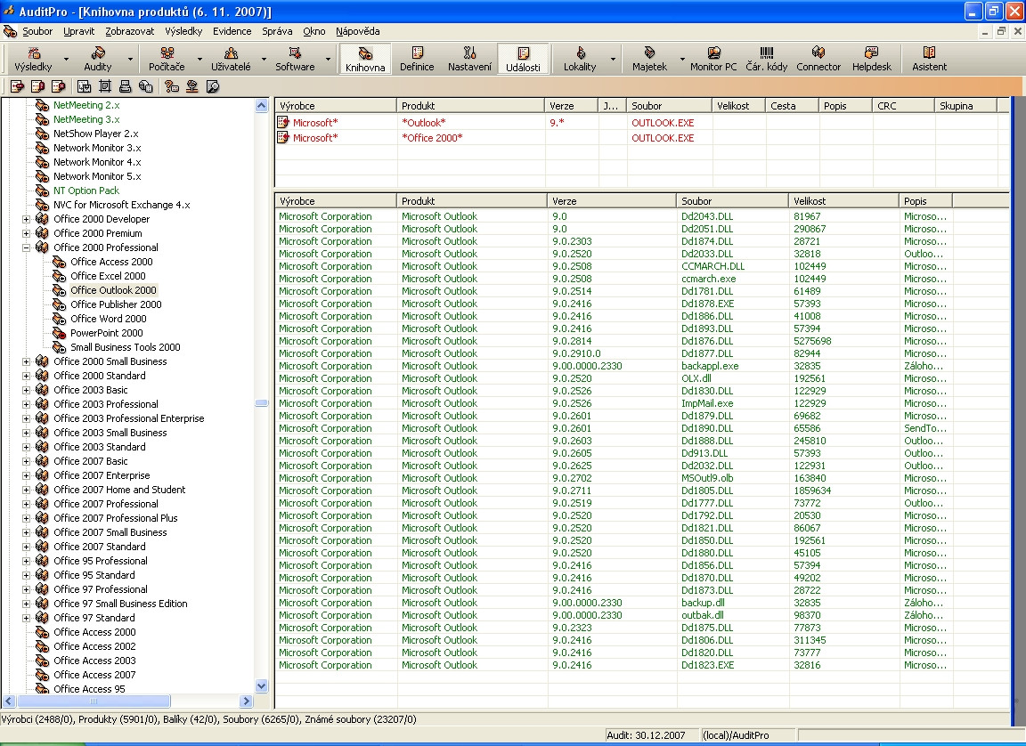
Task: Select Office Access 2007 in the tree
Action: point(94,675)
